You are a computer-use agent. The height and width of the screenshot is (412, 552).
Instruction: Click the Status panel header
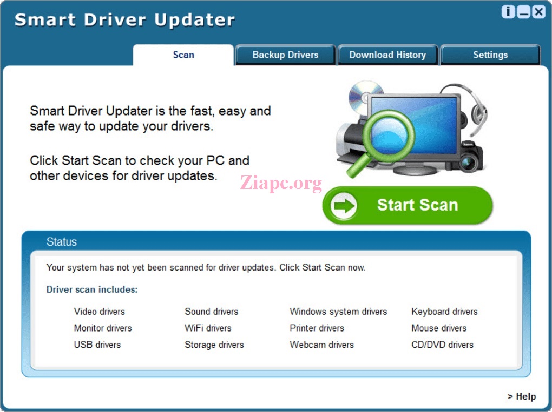tap(61, 242)
